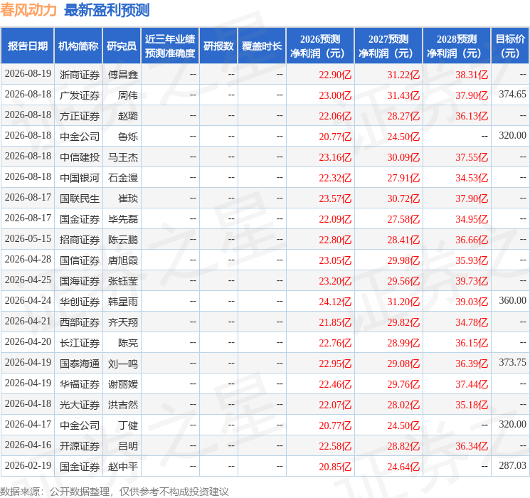Select the 长江证券 institution cell
The image size is (530, 498).
pos(80,343)
